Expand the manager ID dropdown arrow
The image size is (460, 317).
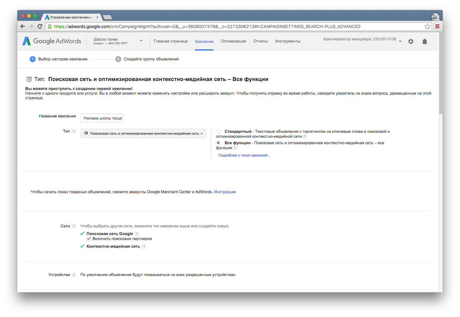[x=400, y=41]
